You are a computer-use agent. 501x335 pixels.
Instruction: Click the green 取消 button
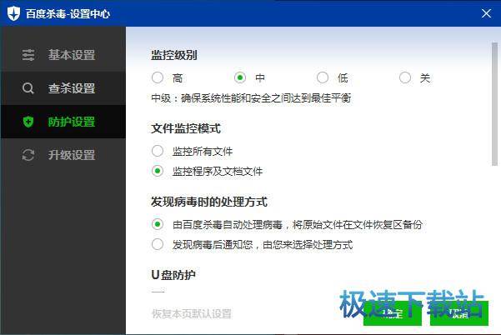coord(459,313)
